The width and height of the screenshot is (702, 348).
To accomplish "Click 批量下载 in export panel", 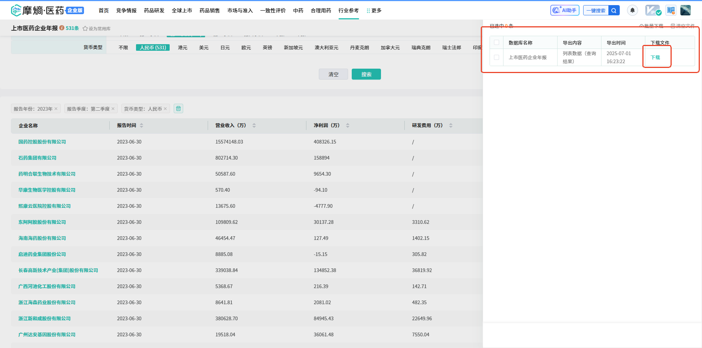I will (x=651, y=26).
